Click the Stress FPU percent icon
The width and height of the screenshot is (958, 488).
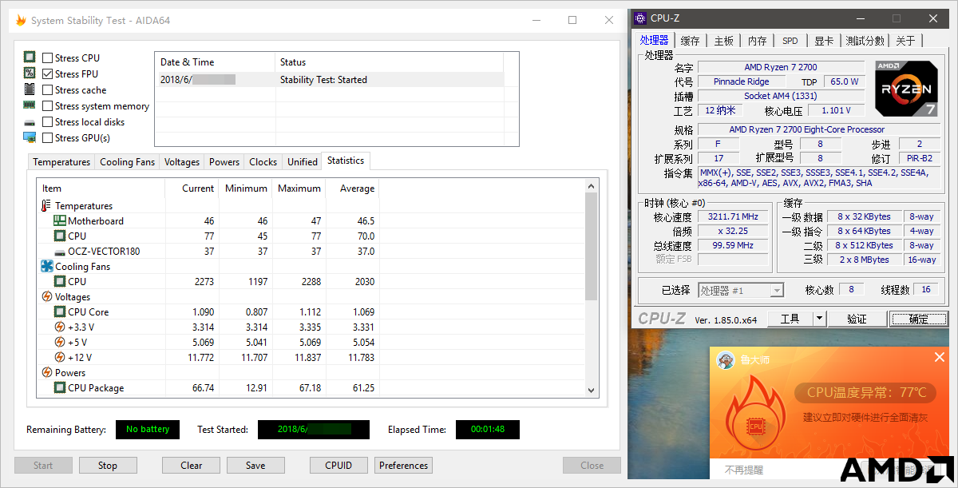30,73
